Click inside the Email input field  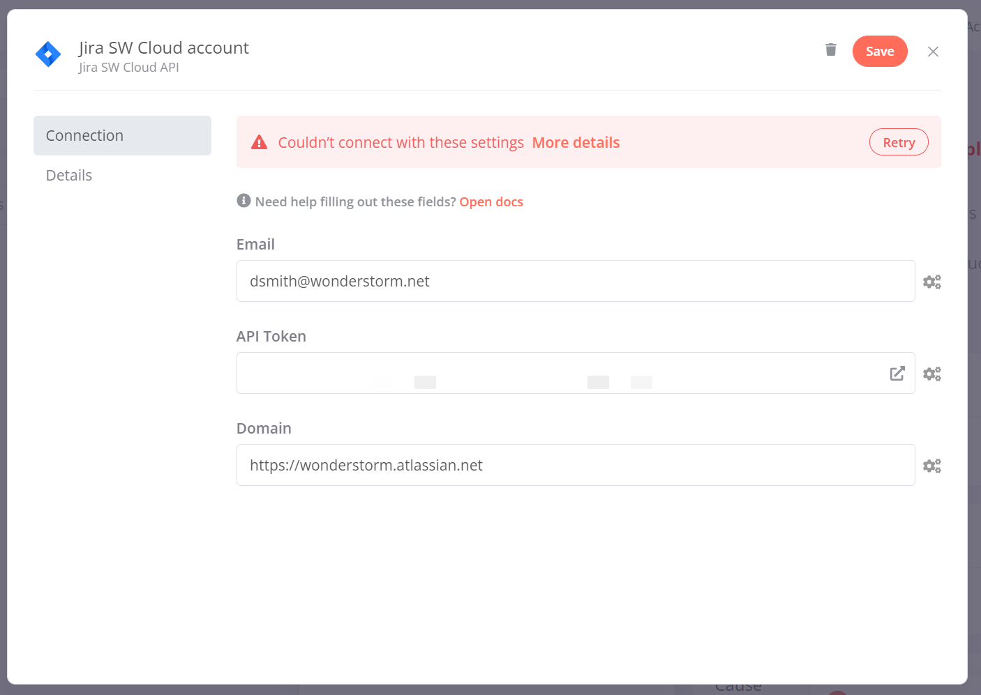575,281
